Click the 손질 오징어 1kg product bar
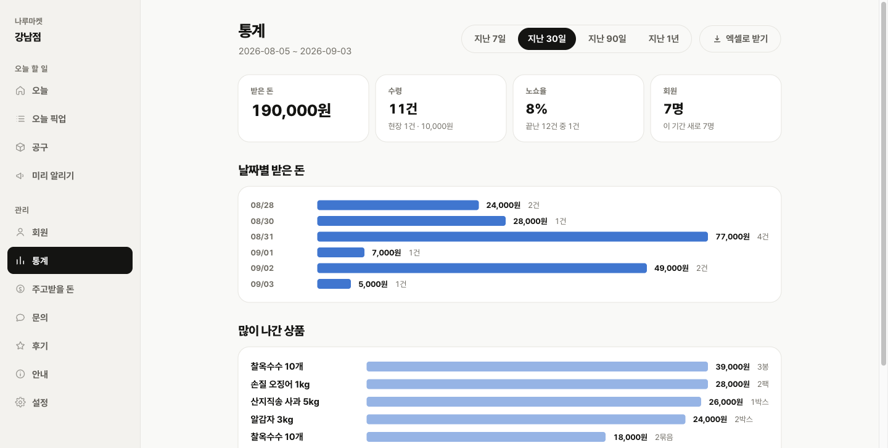 pos(537,384)
